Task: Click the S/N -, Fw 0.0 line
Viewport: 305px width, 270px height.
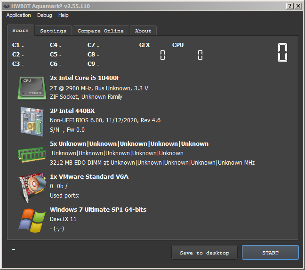Action: (x=67, y=130)
